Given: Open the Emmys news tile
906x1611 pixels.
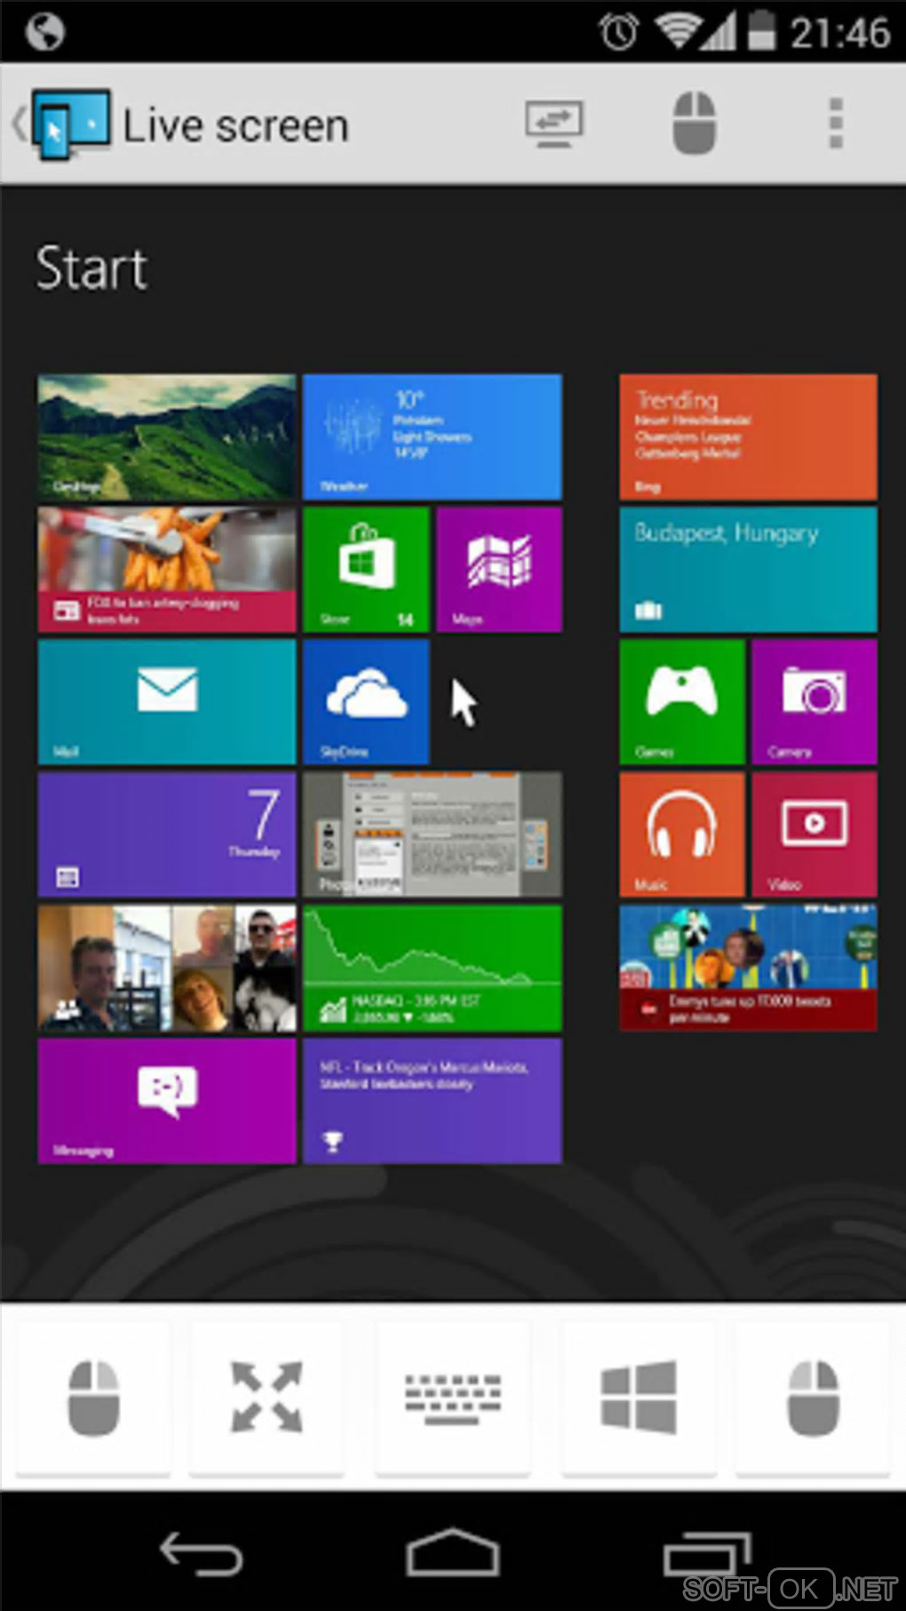Looking at the screenshot, I should [748, 968].
